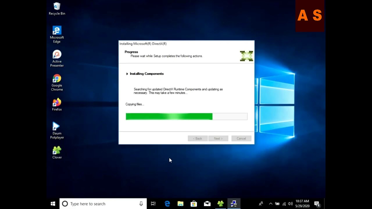Switch to Clover in the taskbar
Viewport: 372px width, 209px height.
[221, 204]
